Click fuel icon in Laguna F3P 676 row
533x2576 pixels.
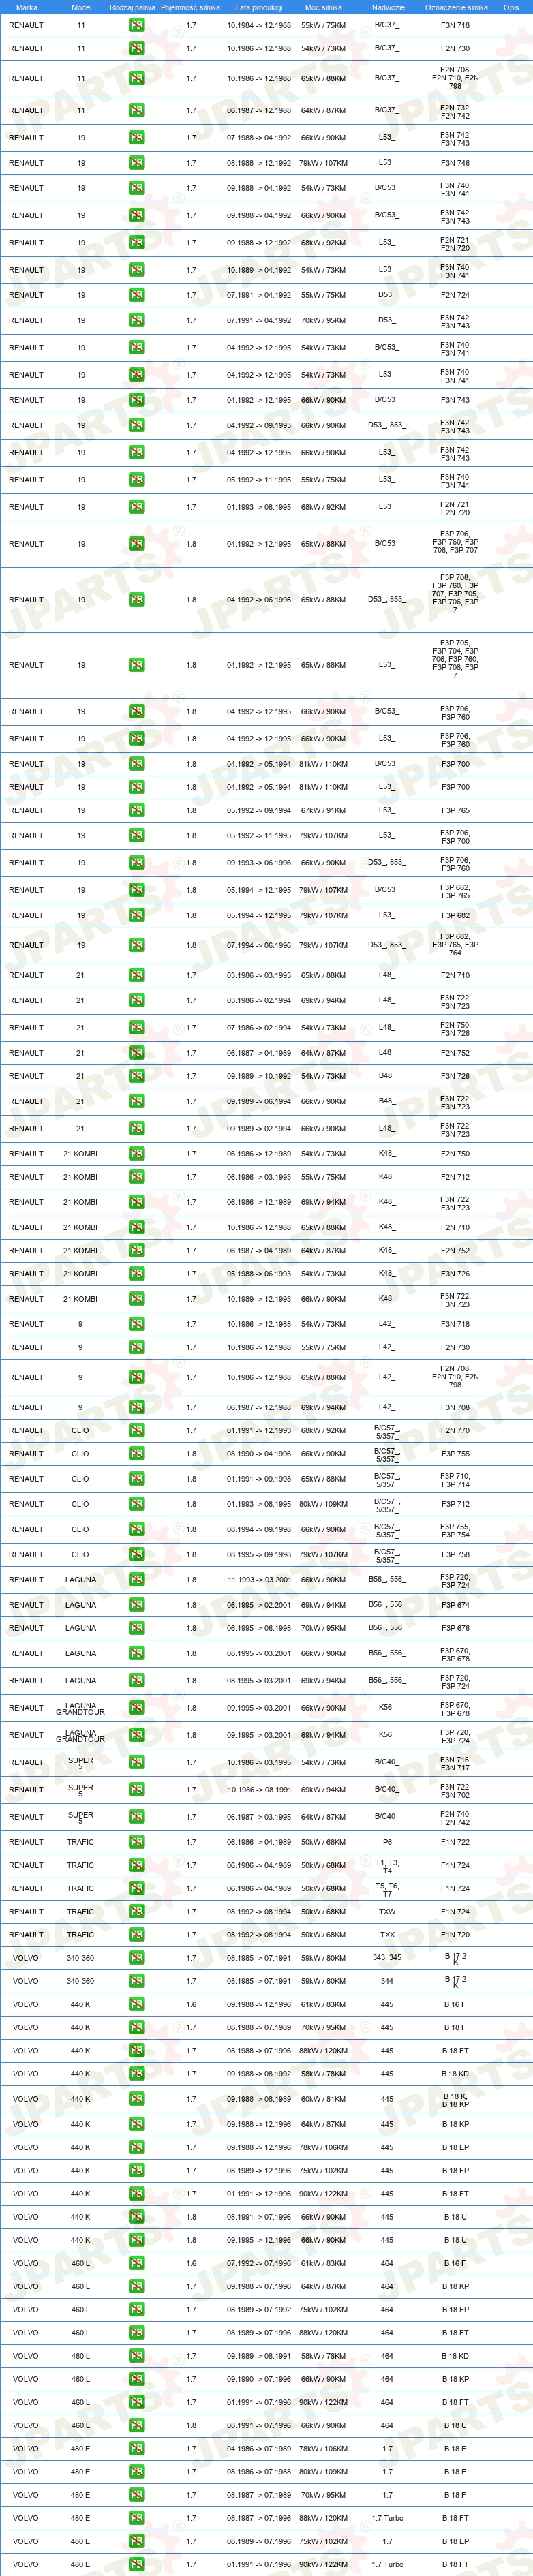pyautogui.click(x=137, y=1628)
